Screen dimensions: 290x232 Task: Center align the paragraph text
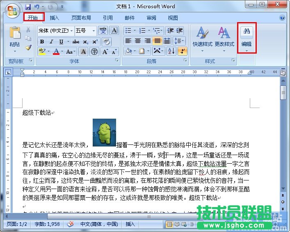[138, 41]
